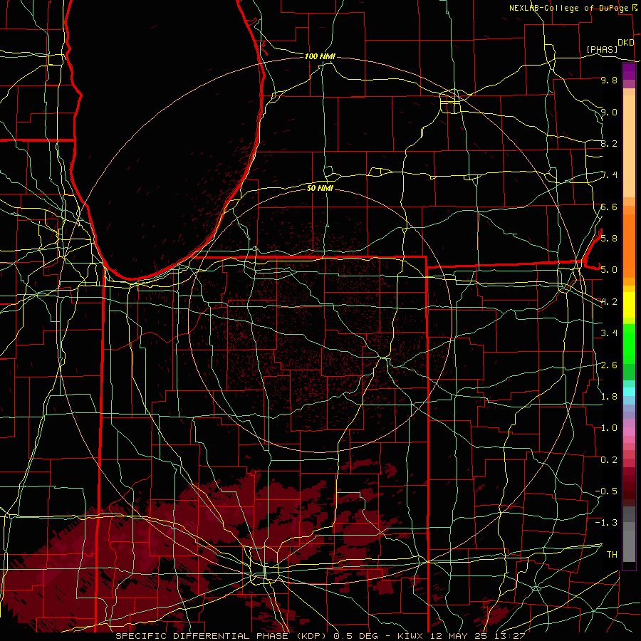The image size is (641, 641).
Task: Click the 9.8 scale value
Action: [609, 80]
